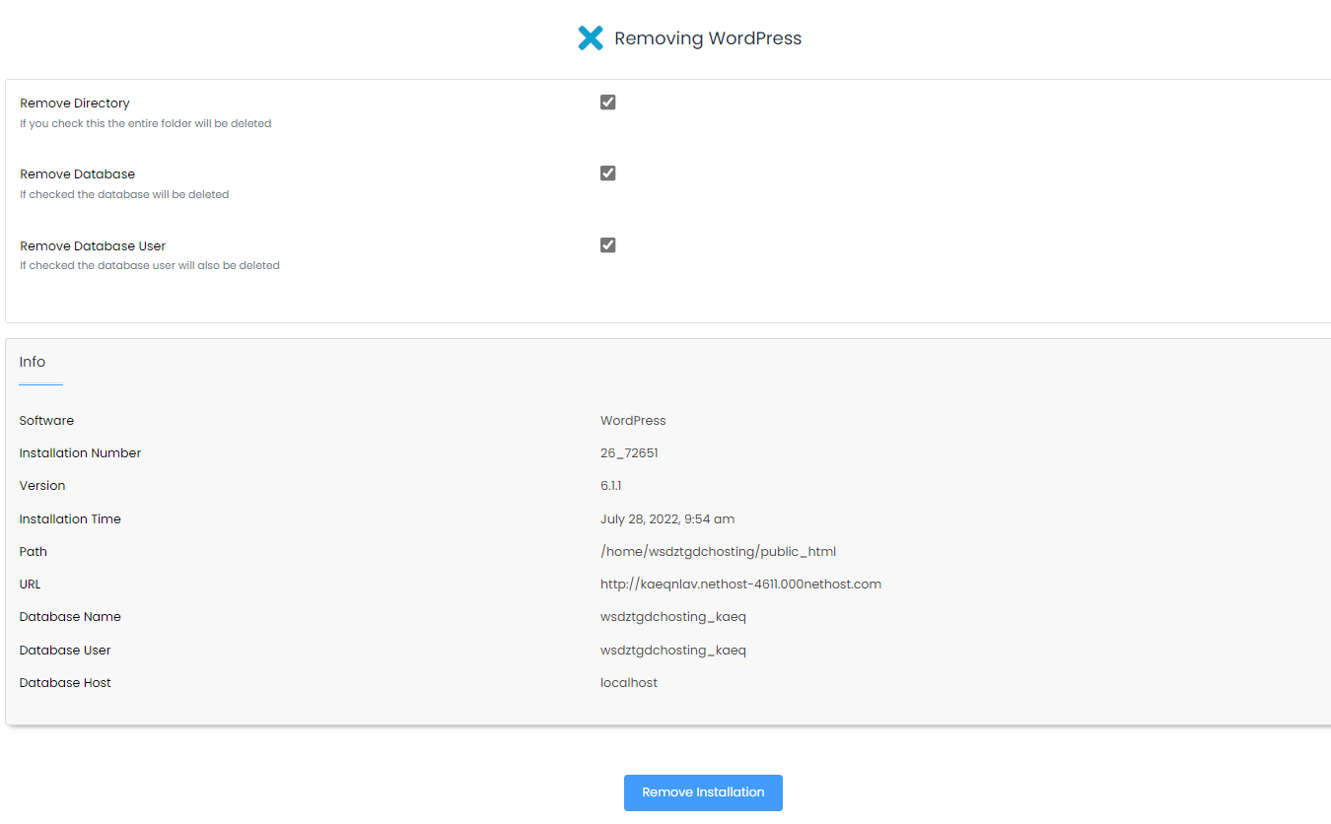Screen dimensions: 1331x824
Task: Click the Removing WordPress heading
Action: coord(708,38)
